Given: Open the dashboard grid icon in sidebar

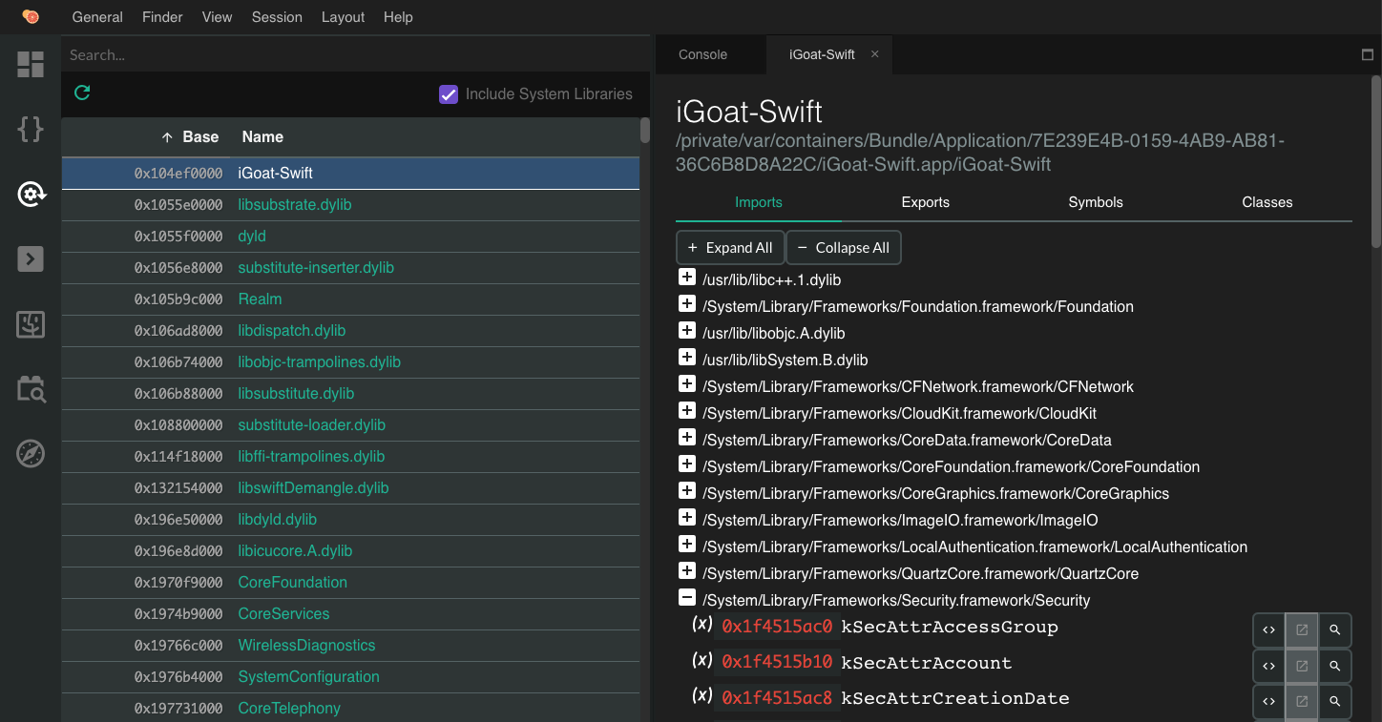Looking at the screenshot, I should click(x=31, y=65).
